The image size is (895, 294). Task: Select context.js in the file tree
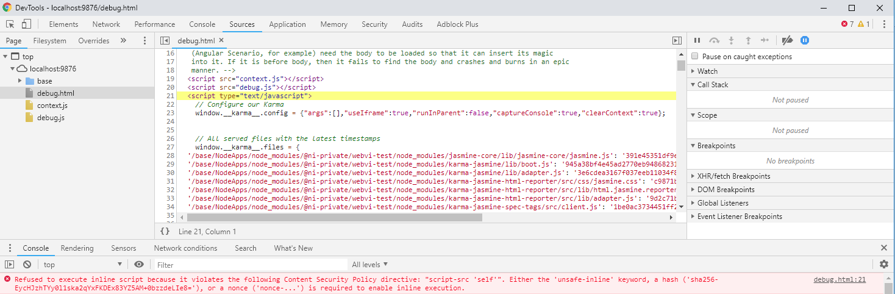click(x=51, y=106)
